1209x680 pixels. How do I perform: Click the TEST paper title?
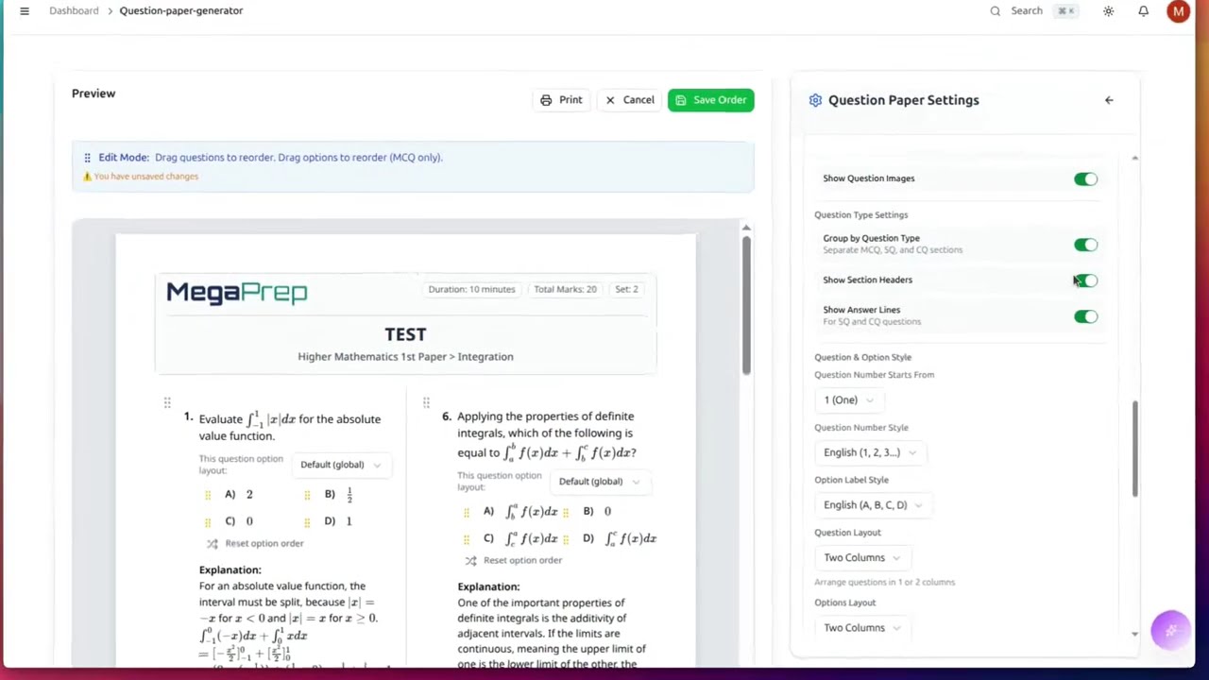tap(405, 334)
